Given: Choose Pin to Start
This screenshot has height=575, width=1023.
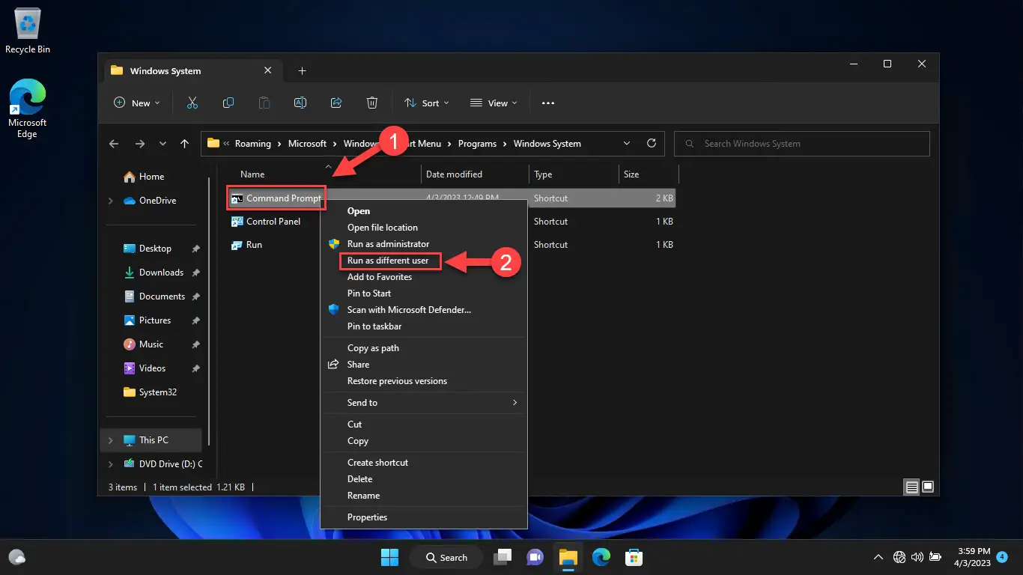Looking at the screenshot, I should (423, 293).
